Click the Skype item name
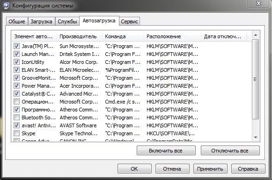272x180 pixels. 29,133
